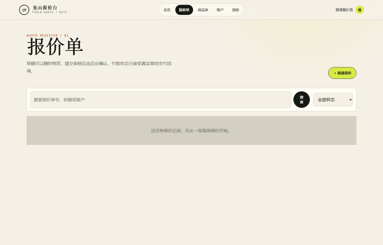Open the 现 user avatar badge

pyautogui.click(x=360, y=10)
